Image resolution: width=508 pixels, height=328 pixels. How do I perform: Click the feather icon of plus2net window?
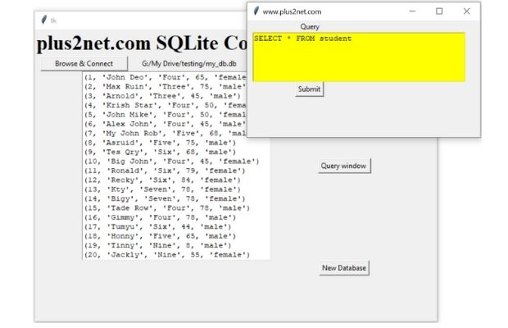pyautogui.click(x=256, y=11)
